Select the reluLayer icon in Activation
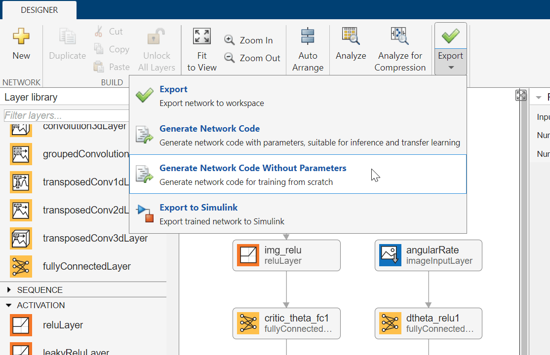The image size is (550, 355). 21,325
